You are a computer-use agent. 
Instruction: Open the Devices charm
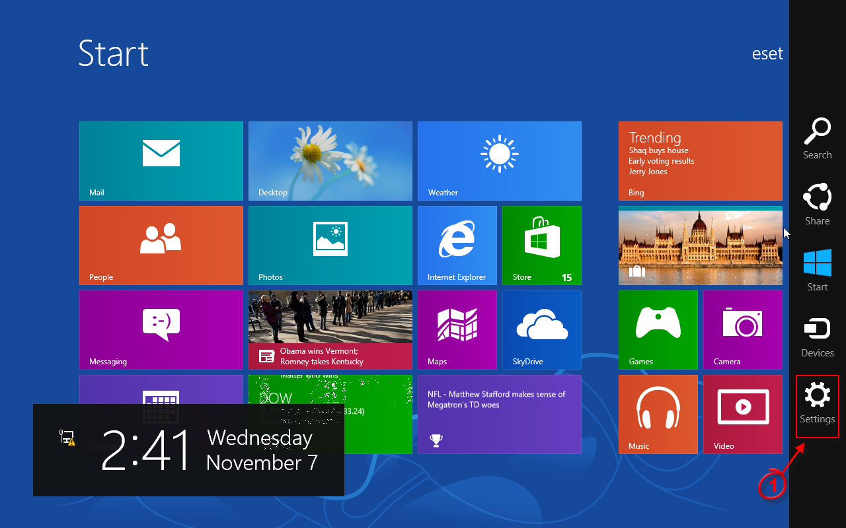tap(818, 337)
